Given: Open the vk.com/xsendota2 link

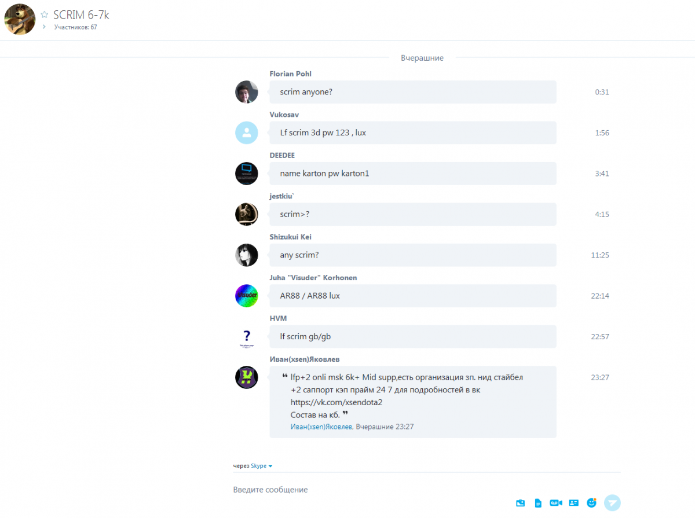Looking at the screenshot, I should coord(336,402).
